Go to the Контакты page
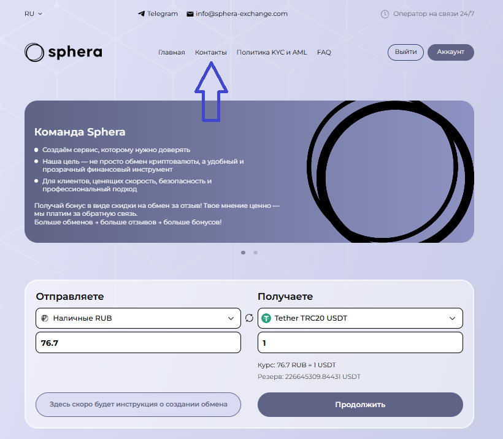The width and height of the screenshot is (503, 439). [210, 53]
